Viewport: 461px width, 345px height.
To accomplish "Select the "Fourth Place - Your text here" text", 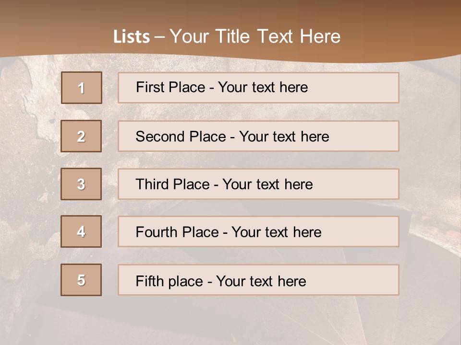I will pyautogui.click(x=229, y=232).
